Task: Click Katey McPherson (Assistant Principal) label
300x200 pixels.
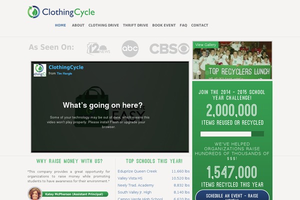Action: (74, 194)
